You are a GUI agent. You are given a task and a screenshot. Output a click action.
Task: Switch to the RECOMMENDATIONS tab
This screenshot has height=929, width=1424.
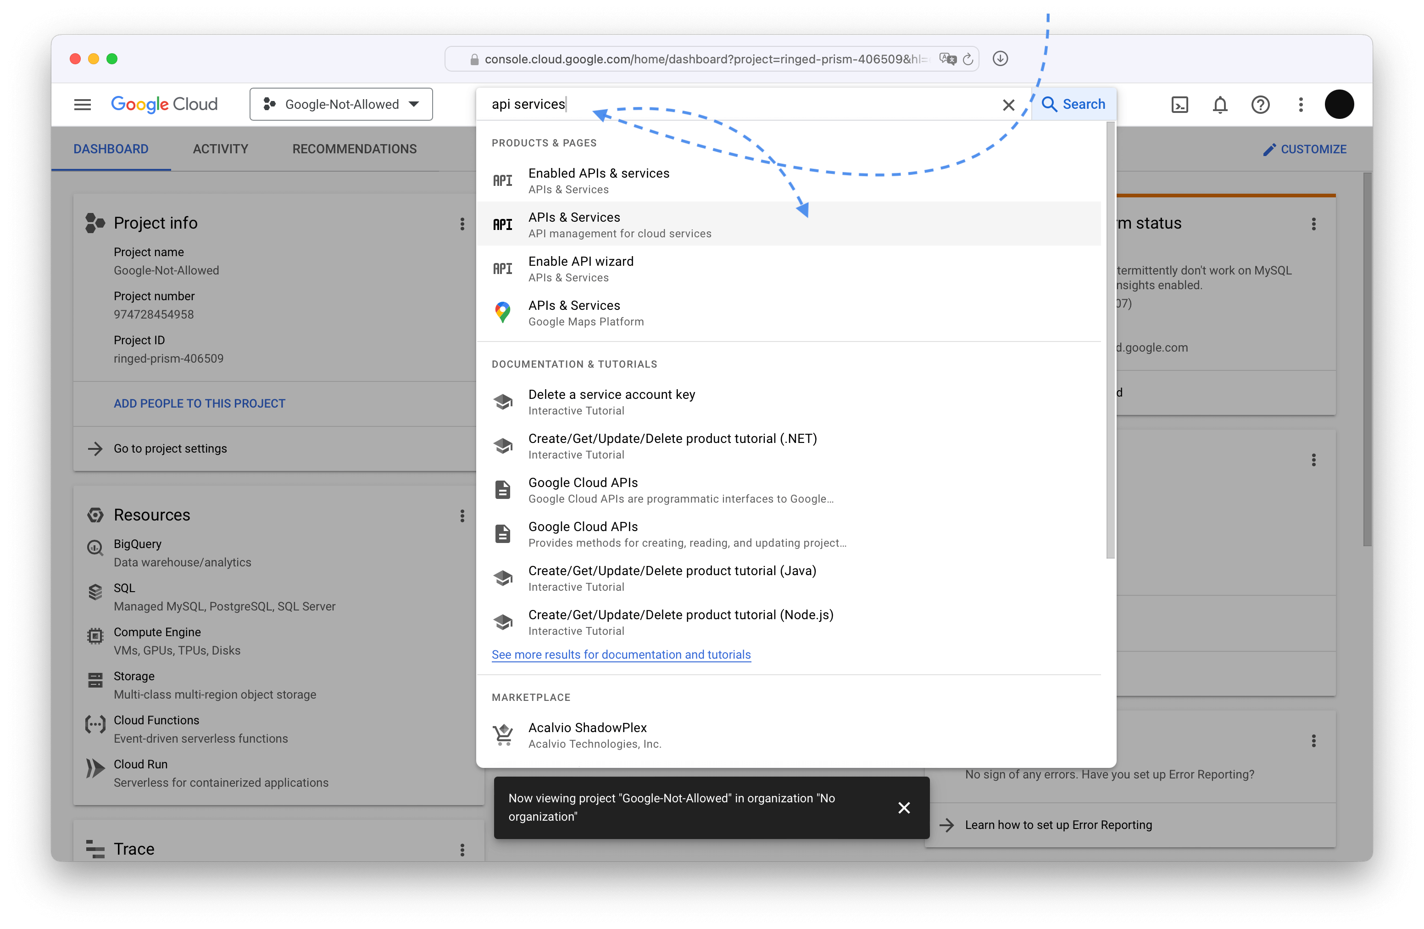pyautogui.click(x=354, y=149)
